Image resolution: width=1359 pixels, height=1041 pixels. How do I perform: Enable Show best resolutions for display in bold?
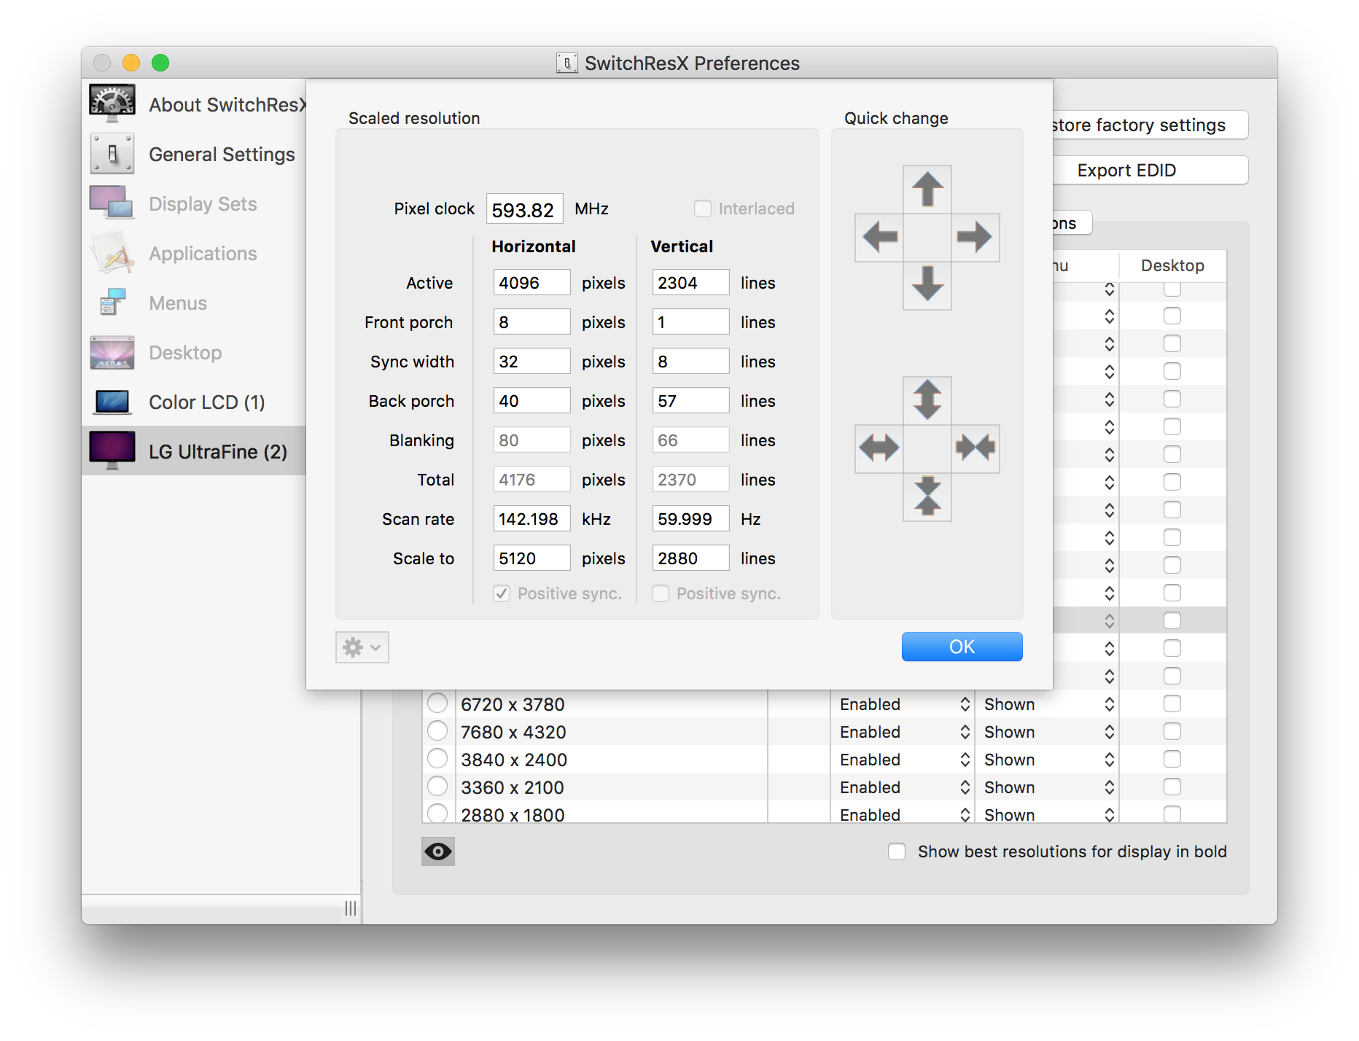click(x=897, y=851)
